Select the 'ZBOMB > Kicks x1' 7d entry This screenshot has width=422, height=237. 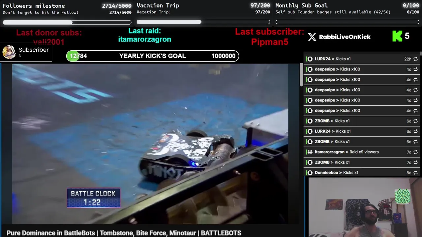[x=362, y=162]
